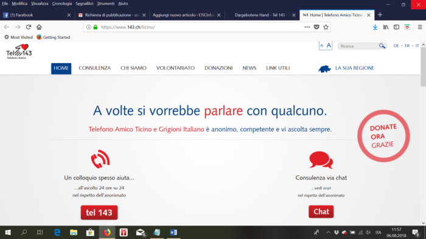This screenshot has width=426, height=239.
Task: Open the Aiuto menu
Action: pyautogui.click(x=123, y=4)
